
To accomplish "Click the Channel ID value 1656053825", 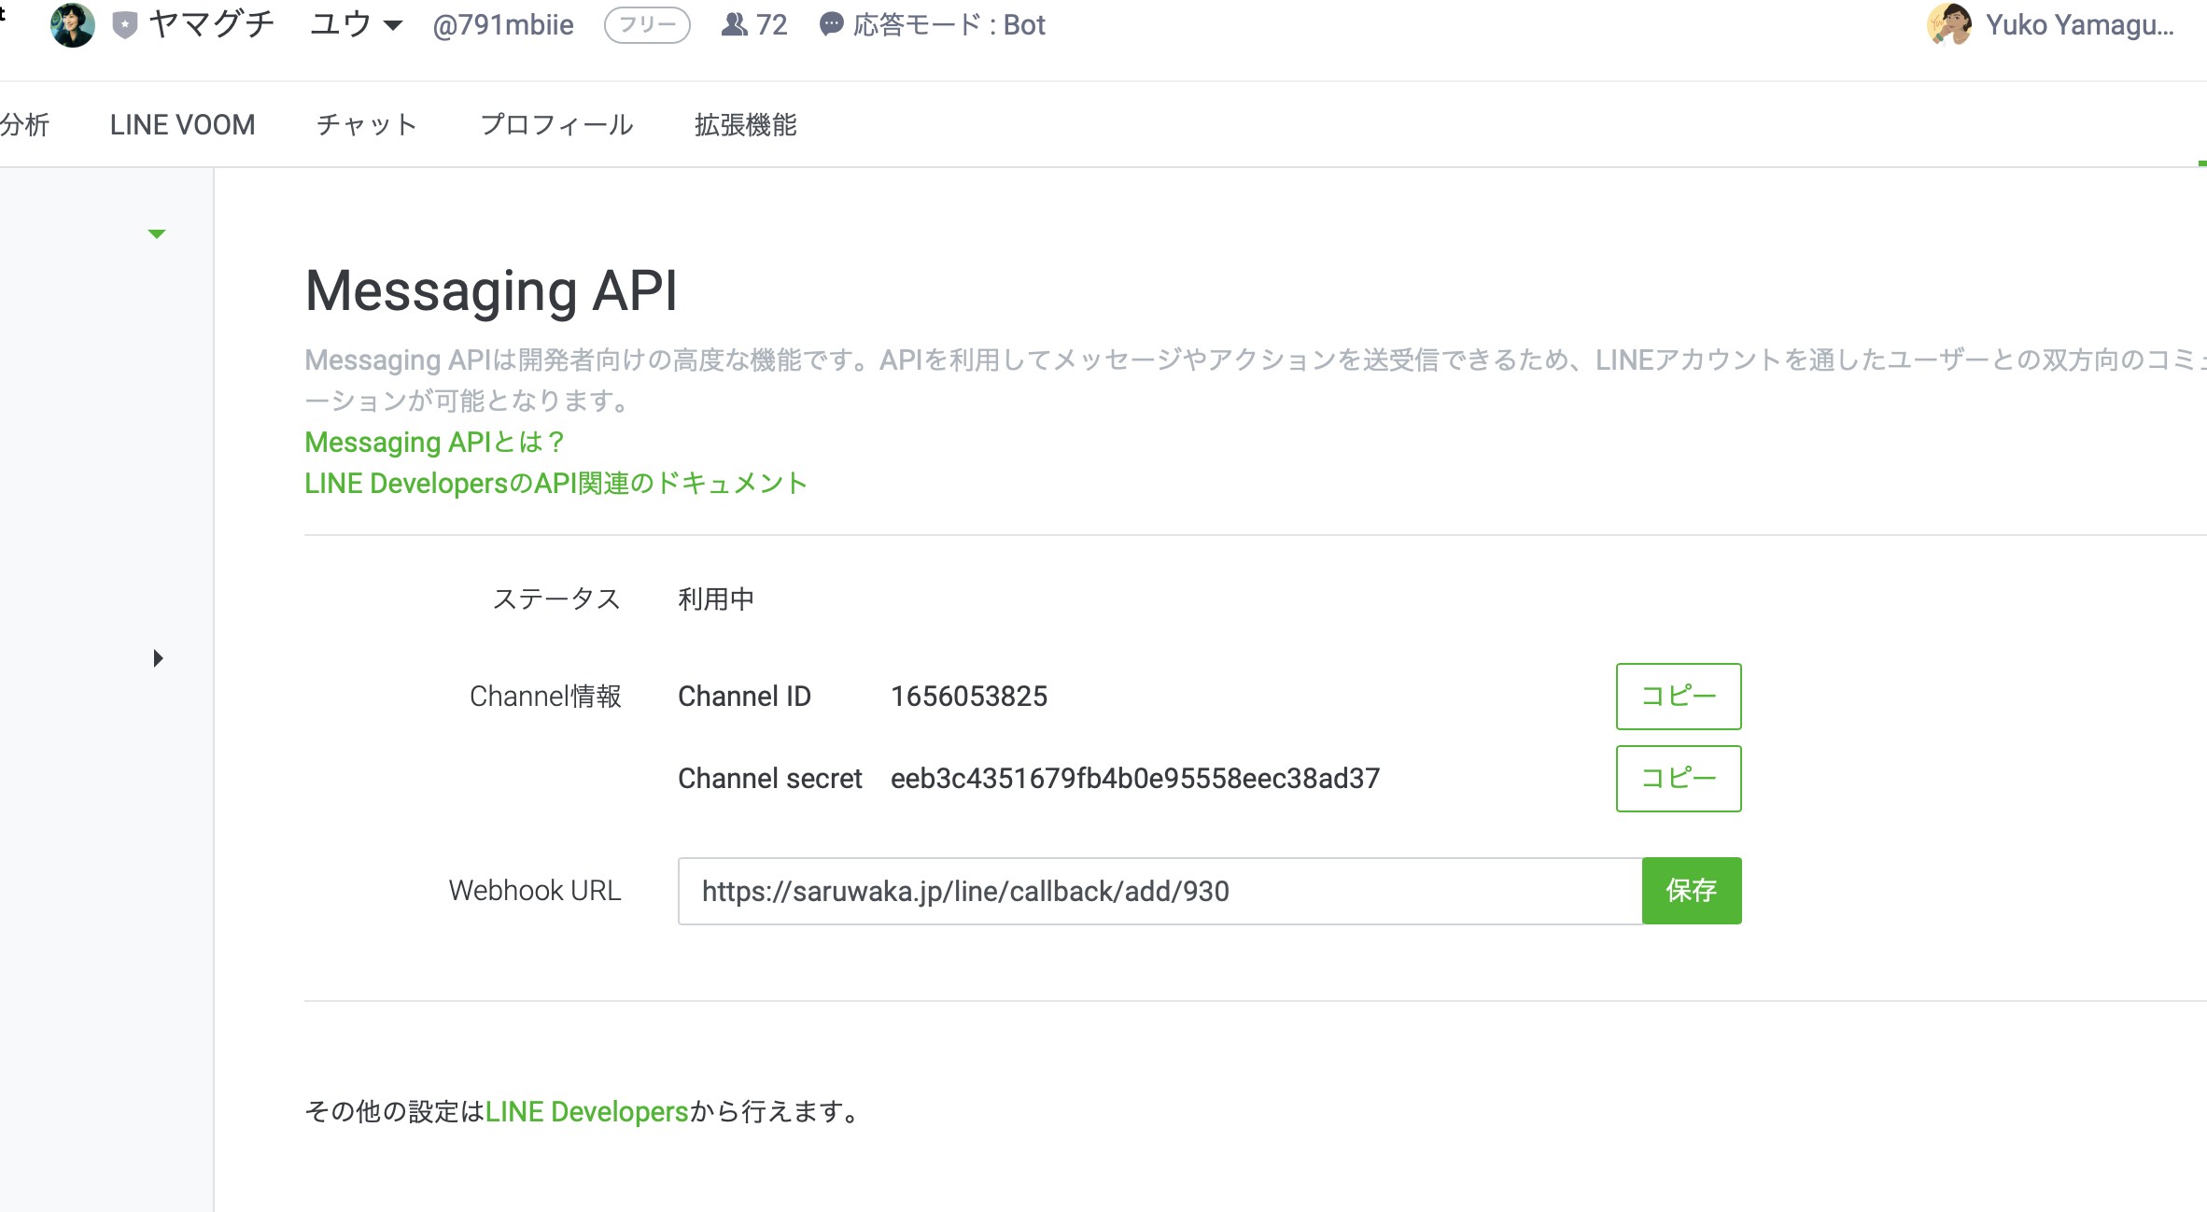I will [969, 697].
